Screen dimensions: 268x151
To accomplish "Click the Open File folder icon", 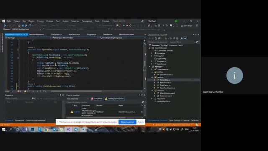I will [x=19, y=26].
